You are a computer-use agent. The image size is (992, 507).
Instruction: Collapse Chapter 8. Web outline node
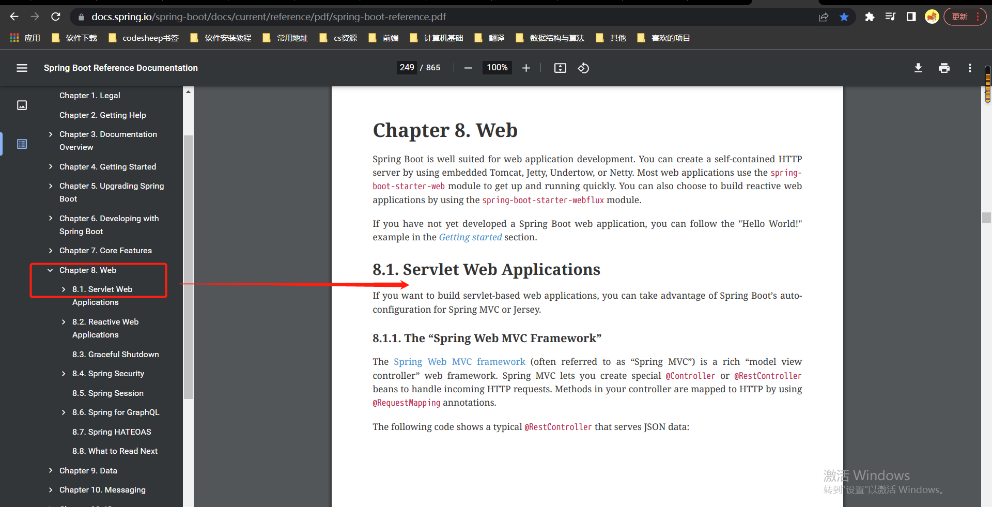click(51, 270)
